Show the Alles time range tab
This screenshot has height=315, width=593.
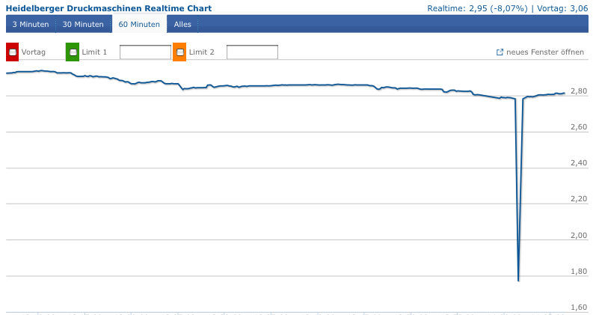pos(182,24)
